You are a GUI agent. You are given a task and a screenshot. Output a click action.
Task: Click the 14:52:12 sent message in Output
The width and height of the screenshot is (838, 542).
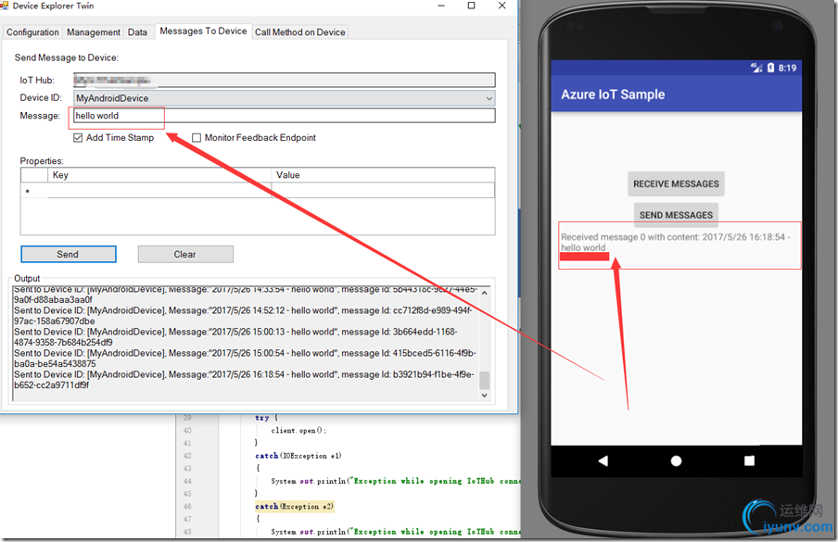(x=243, y=316)
